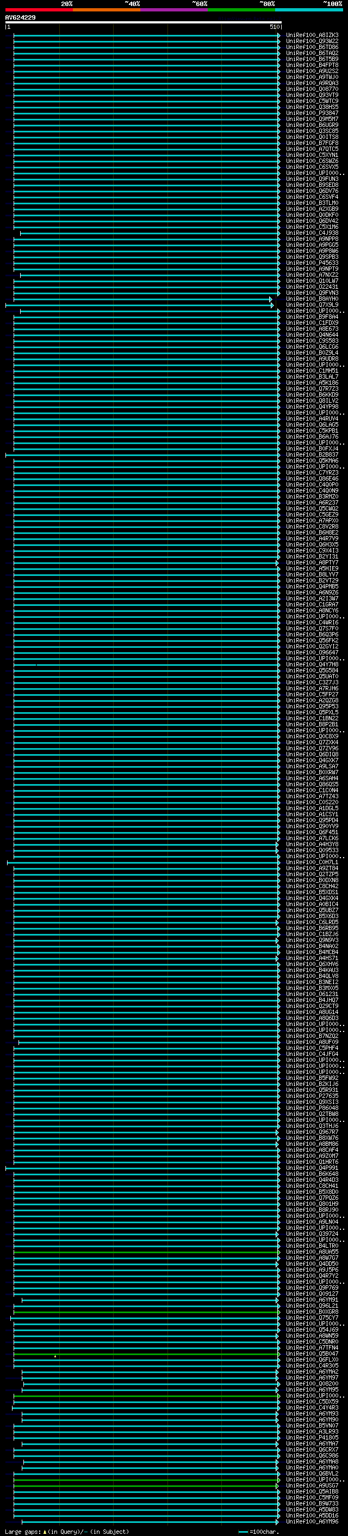Screen dimensions: 348x1536
Task: Select the UniRef100_Q08200 entry
Action: click(x=312, y=1384)
